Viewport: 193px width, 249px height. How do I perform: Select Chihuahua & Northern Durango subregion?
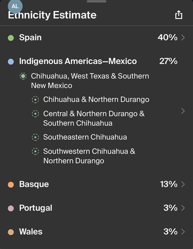pyautogui.click(x=96, y=99)
